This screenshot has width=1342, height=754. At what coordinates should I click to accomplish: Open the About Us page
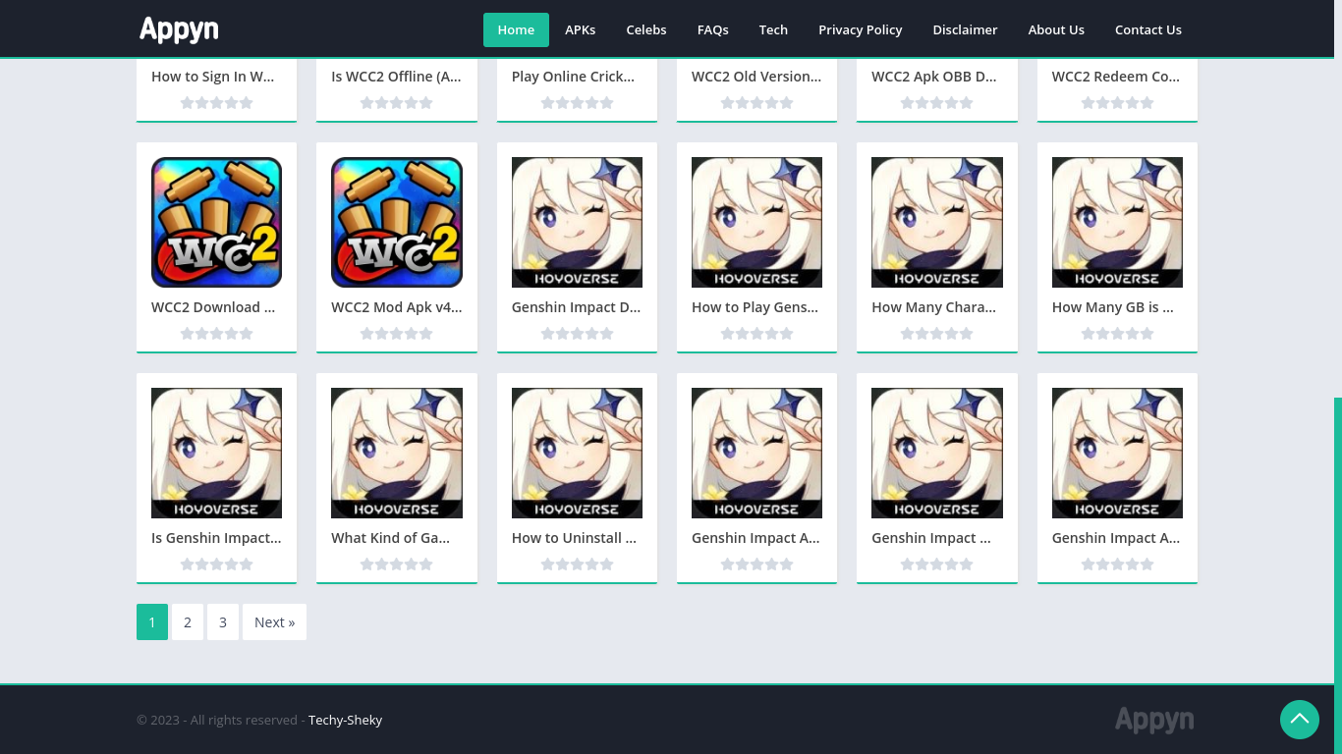click(x=1056, y=29)
